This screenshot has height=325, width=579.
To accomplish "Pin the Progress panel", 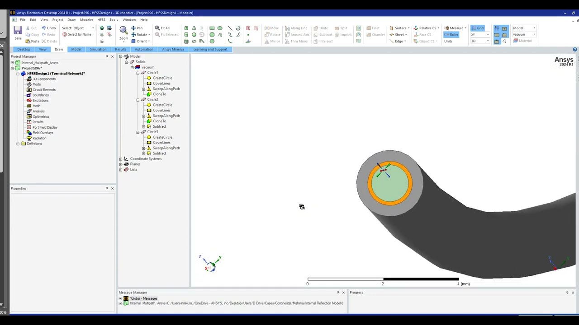I will [x=567, y=292].
